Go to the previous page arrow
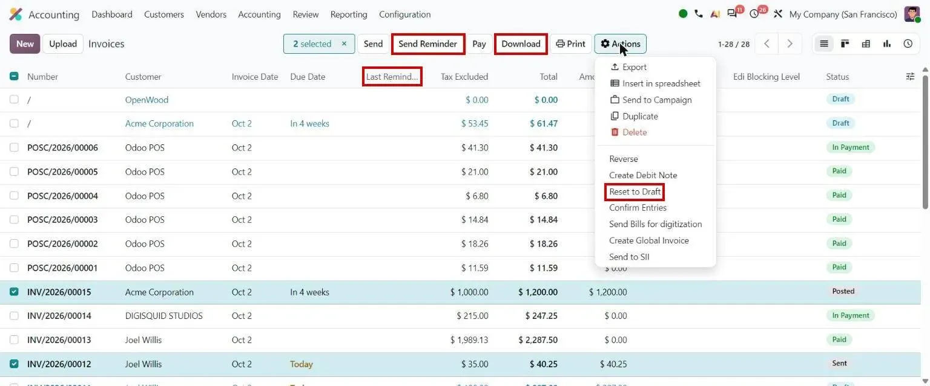Image resolution: width=930 pixels, height=386 pixels. [767, 43]
